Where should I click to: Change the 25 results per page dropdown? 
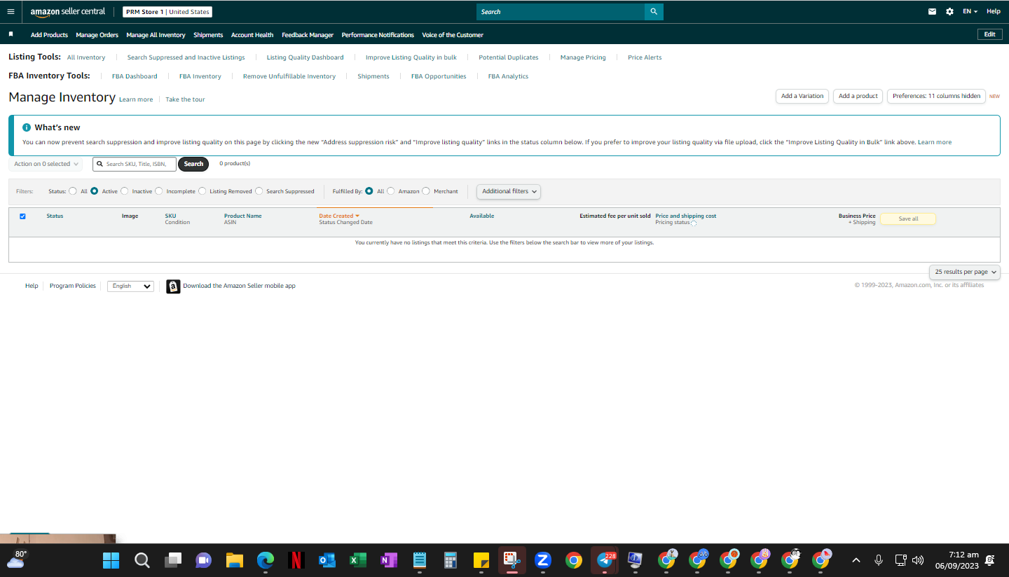click(966, 272)
